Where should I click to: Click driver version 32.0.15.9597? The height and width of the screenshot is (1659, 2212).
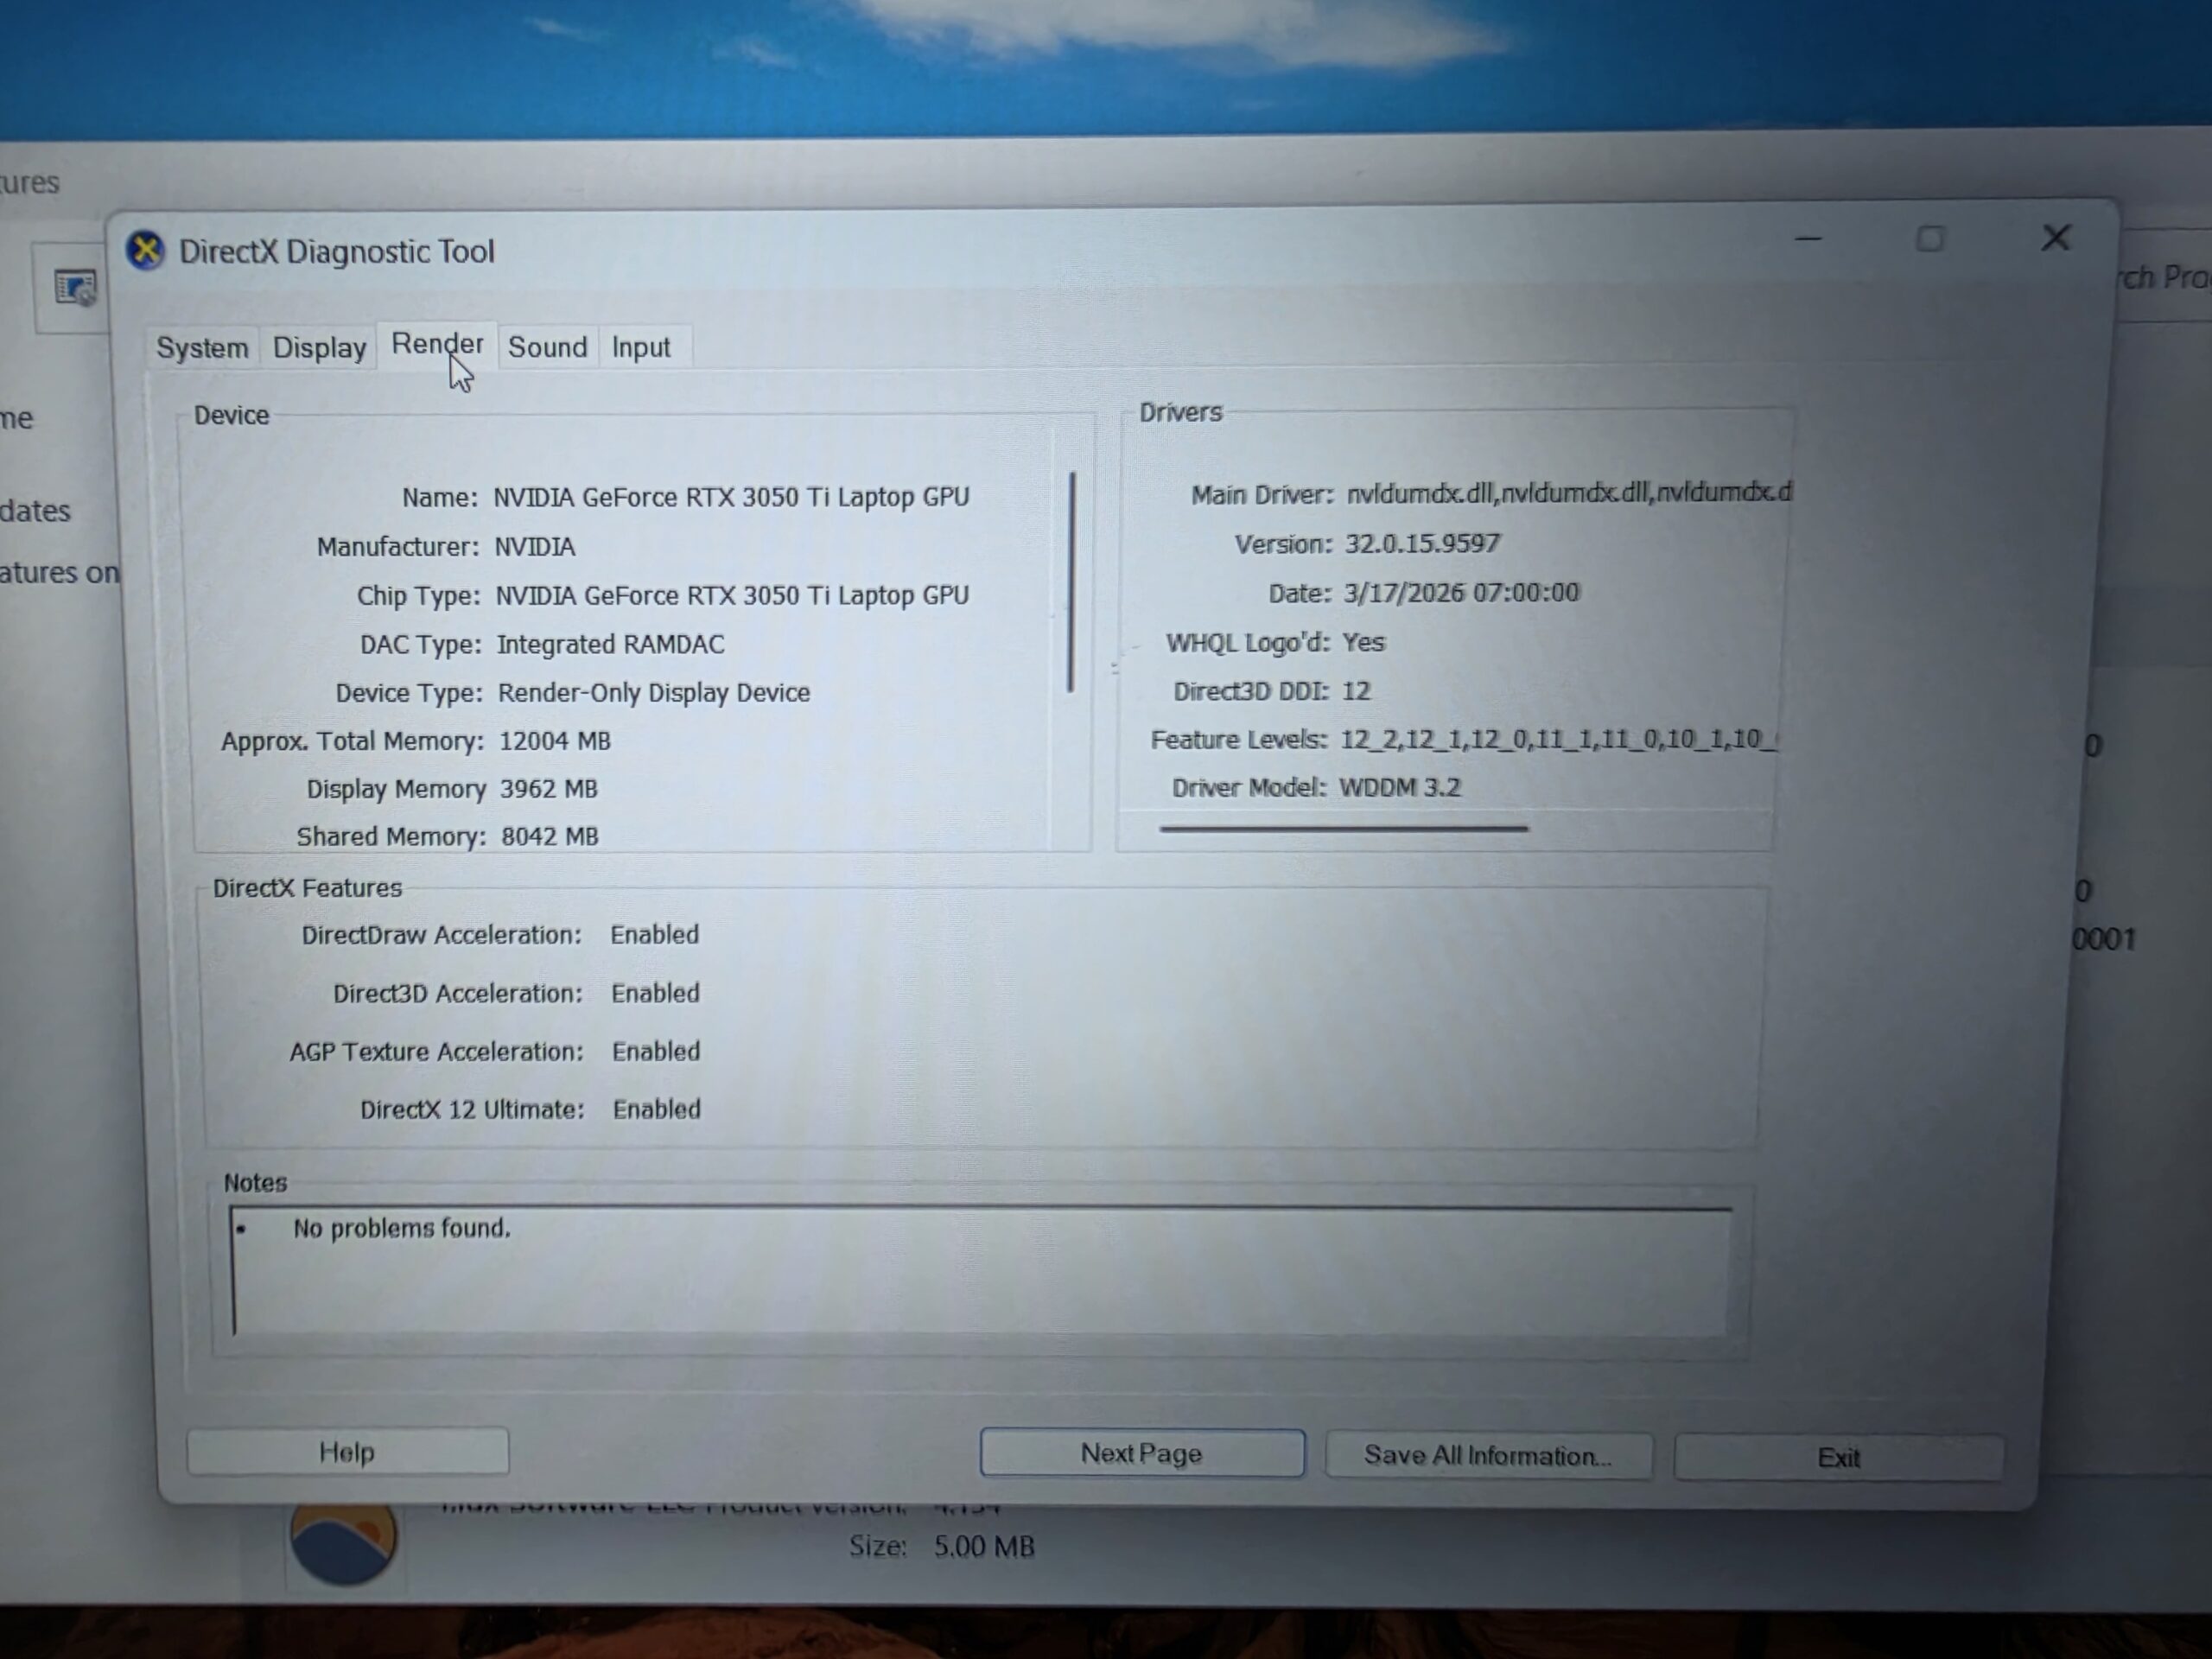tap(1422, 543)
